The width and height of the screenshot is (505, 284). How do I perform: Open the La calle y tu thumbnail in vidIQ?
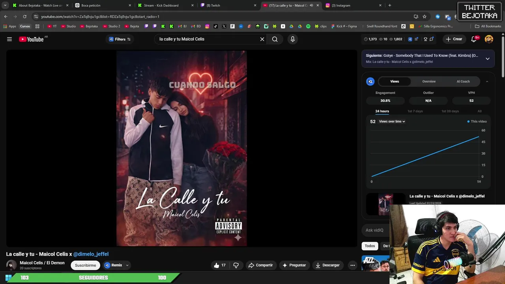point(385,204)
